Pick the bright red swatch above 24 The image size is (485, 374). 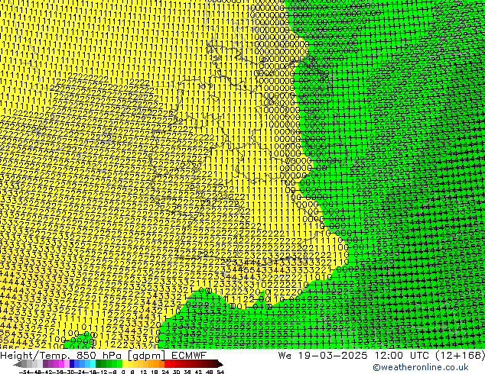pos(167,363)
